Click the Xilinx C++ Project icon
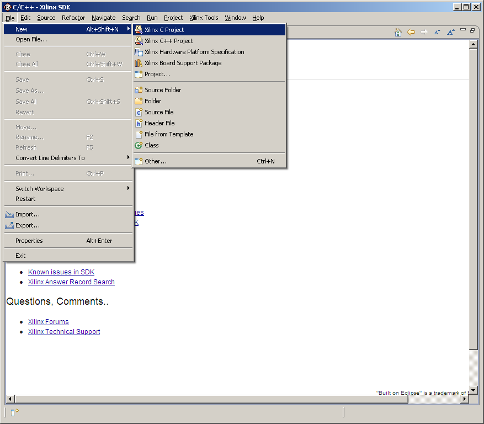 [139, 41]
